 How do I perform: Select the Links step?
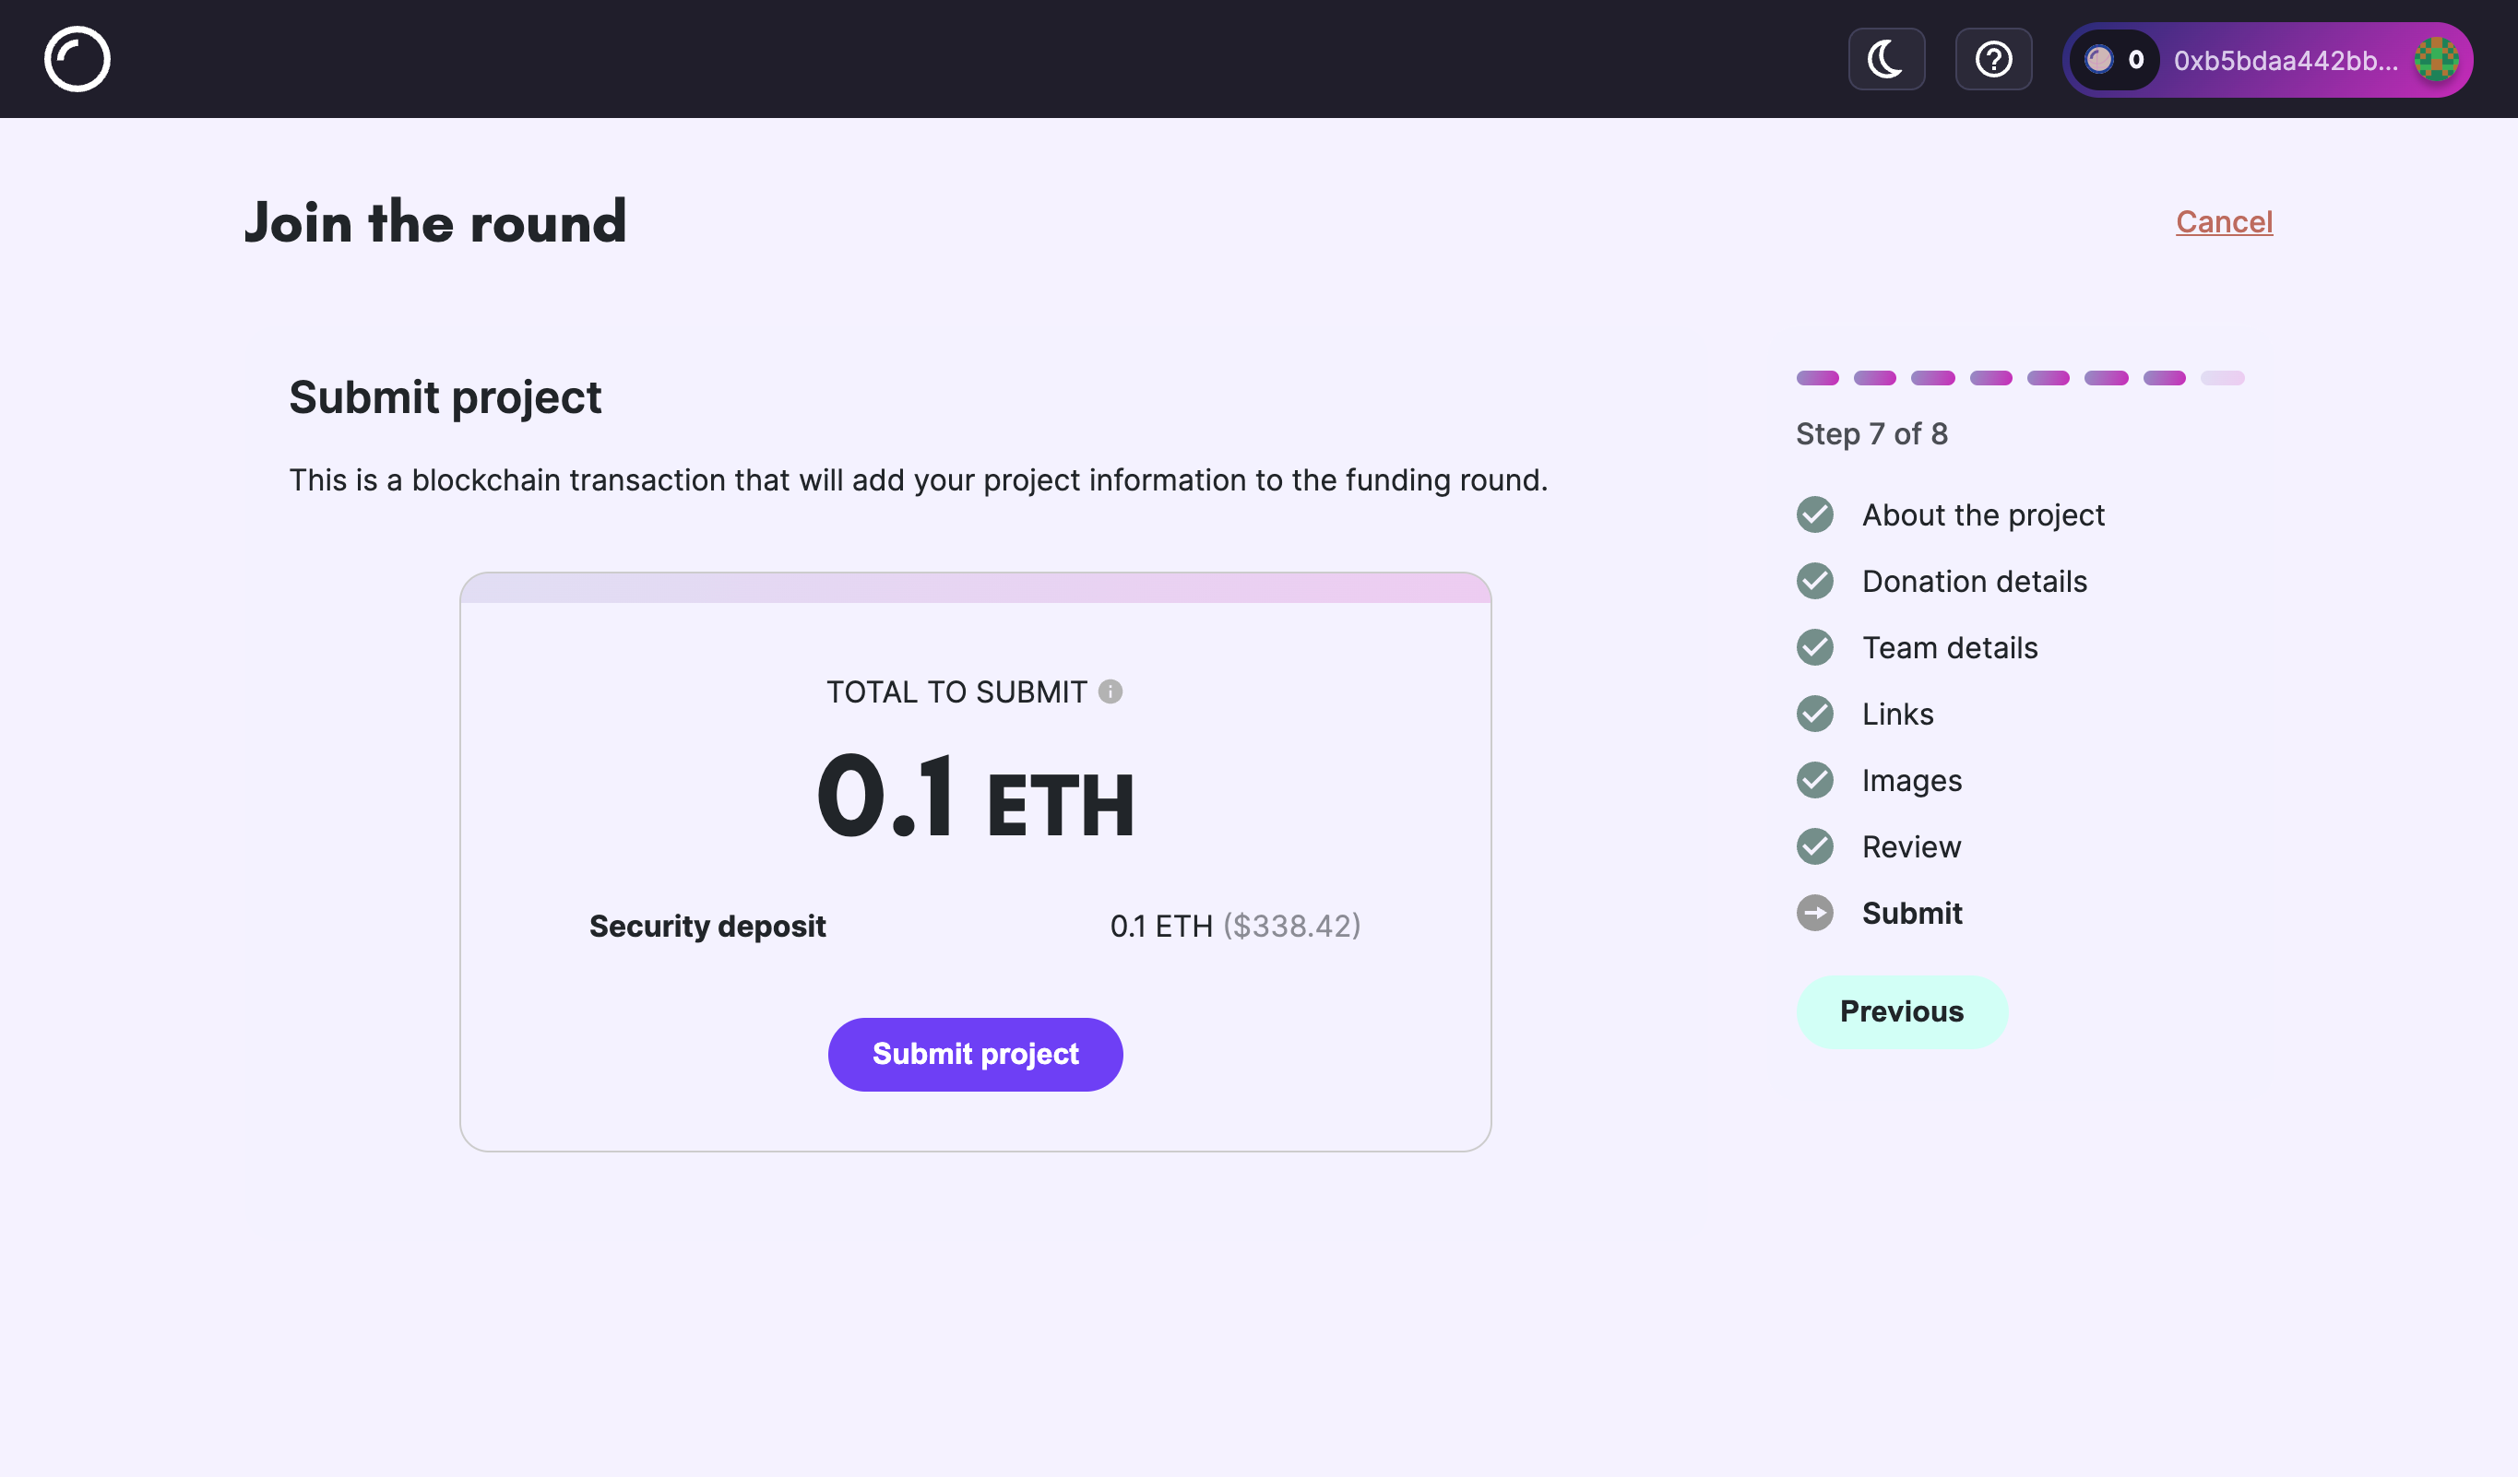click(1896, 714)
